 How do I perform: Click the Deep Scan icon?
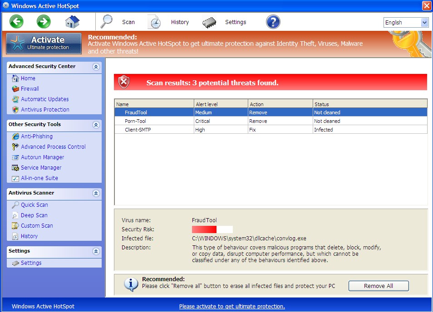point(15,215)
